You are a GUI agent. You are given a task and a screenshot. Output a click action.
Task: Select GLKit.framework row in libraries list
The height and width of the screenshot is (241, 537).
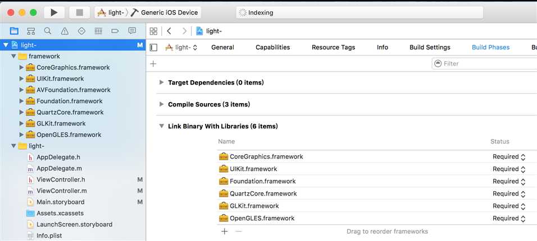pos(377,206)
